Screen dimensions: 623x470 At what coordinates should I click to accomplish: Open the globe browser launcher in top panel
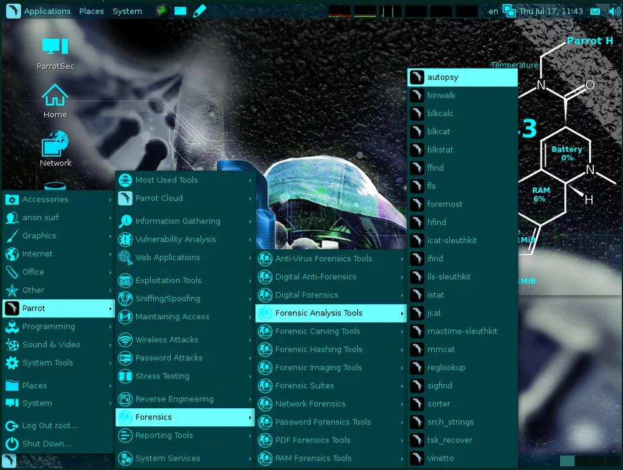(x=162, y=11)
